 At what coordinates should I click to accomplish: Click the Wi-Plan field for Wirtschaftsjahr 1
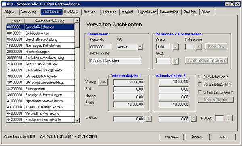(128, 119)
